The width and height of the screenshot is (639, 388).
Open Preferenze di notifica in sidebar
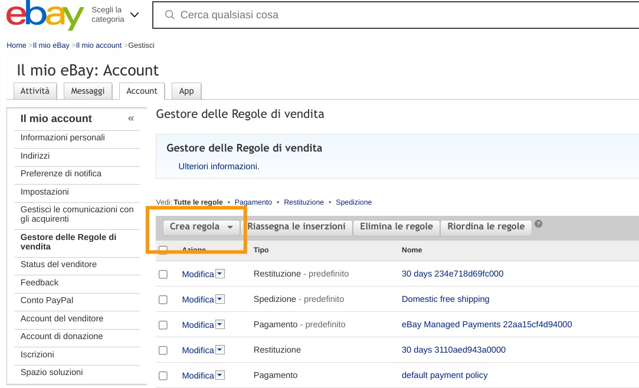tap(61, 173)
